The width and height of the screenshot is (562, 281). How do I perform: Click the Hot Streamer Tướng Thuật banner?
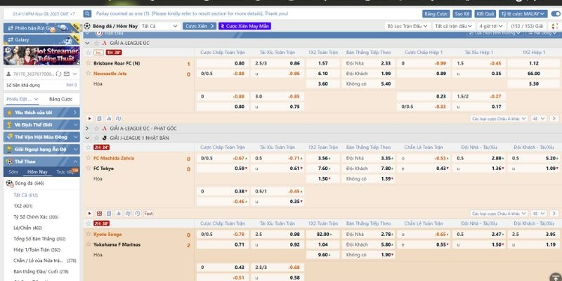[x=41, y=55]
